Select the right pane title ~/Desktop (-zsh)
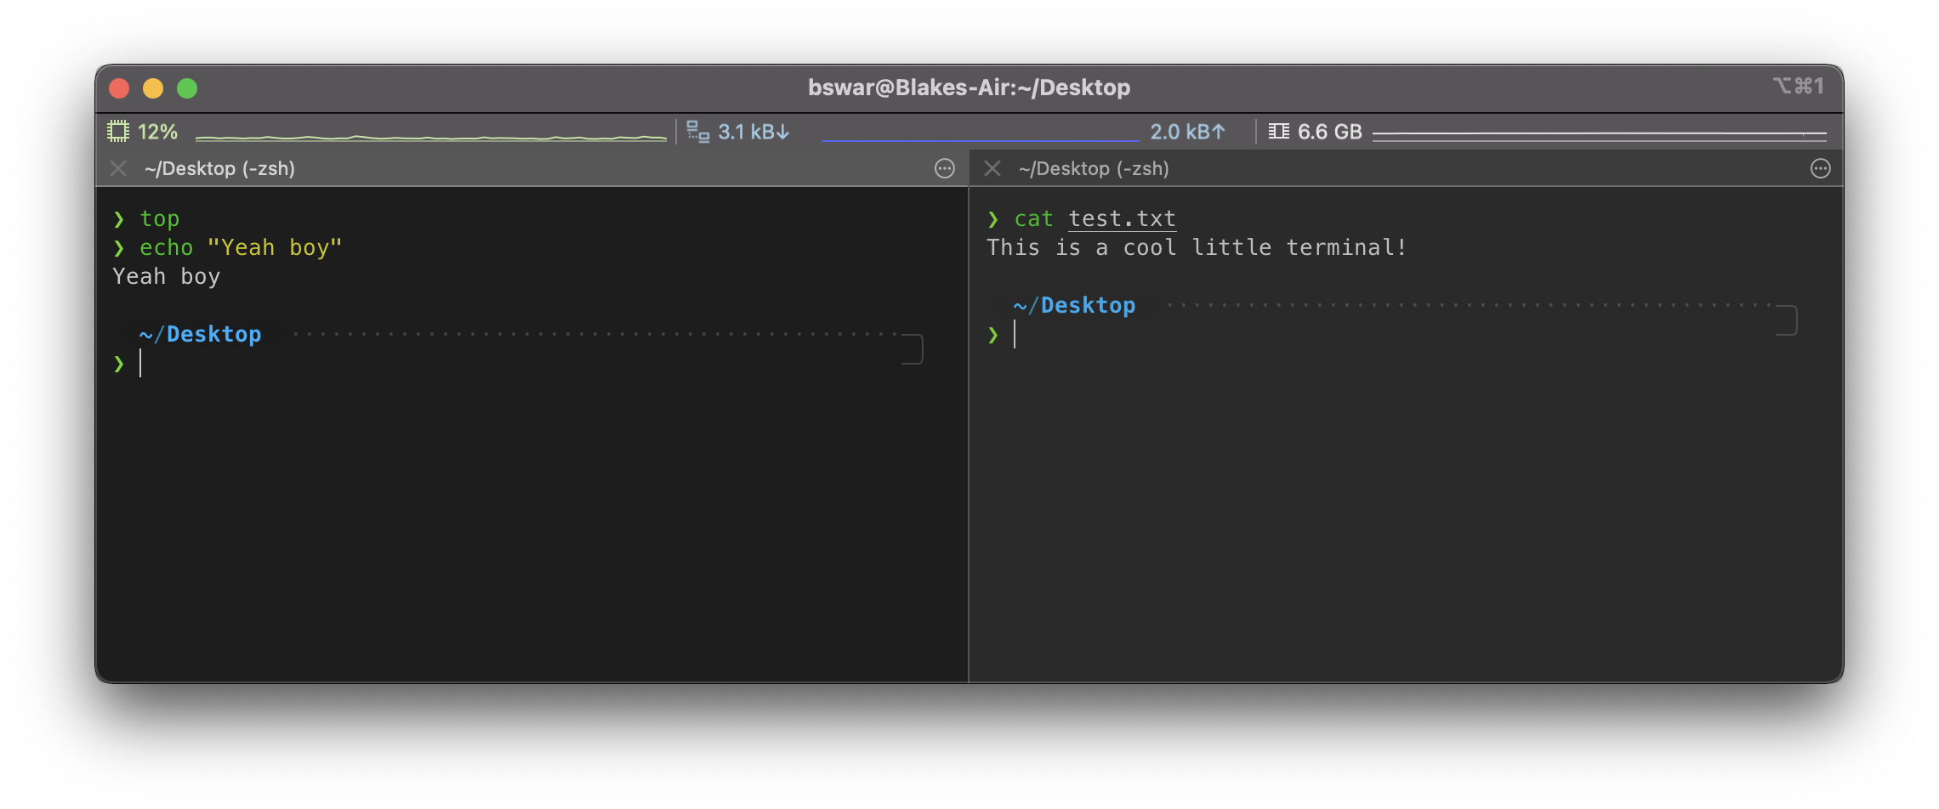The width and height of the screenshot is (1939, 809). pyautogui.click(x=1094, y=168)
